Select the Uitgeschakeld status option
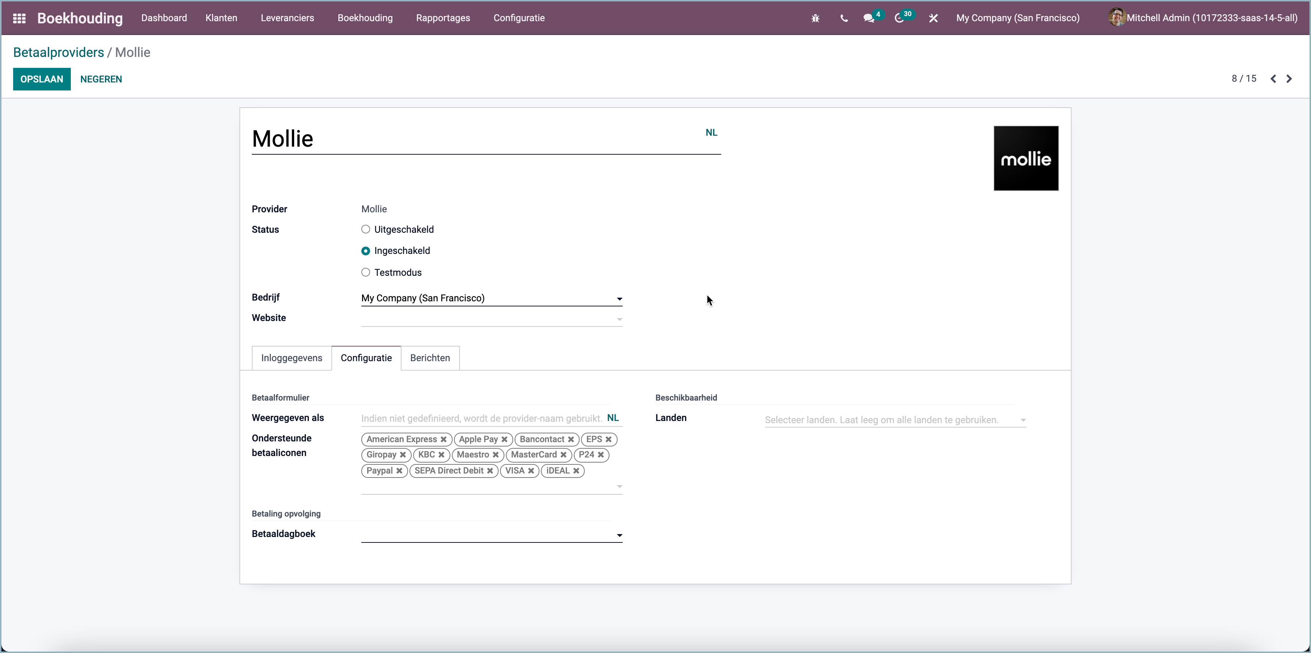This screenshot has height=653, width=1311. point(365,229)
